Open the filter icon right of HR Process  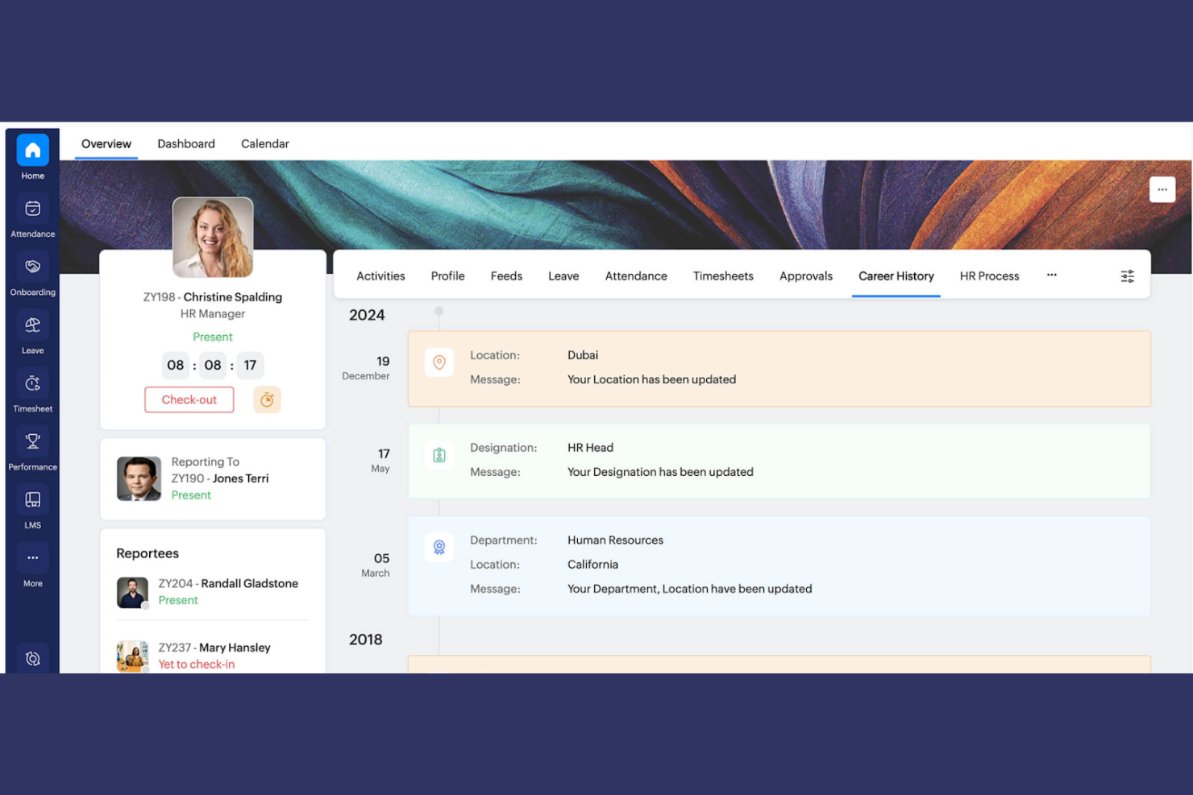pyautogui.click(x=1126, y=275)
